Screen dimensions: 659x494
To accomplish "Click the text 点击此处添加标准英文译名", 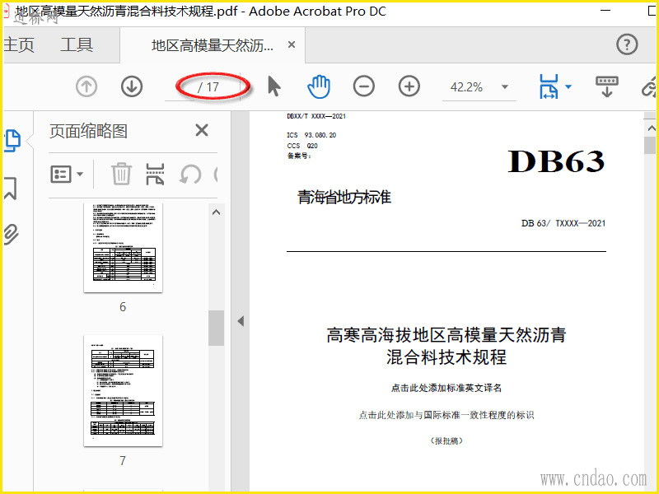I will coord(446,388).
